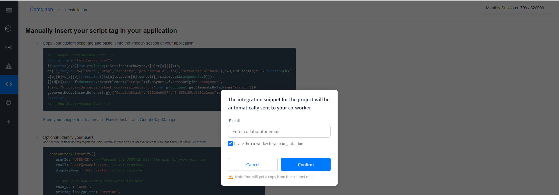The width and height of the screenshot is (559, 195).
Task: Open the warning triangle errors icon
Action: tap(9, 66)
